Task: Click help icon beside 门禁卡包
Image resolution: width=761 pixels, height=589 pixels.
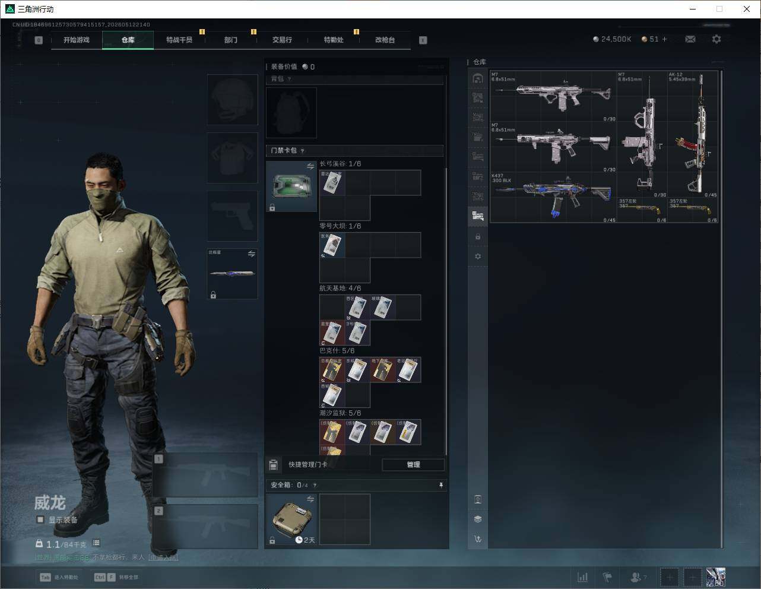Action: 302,151
